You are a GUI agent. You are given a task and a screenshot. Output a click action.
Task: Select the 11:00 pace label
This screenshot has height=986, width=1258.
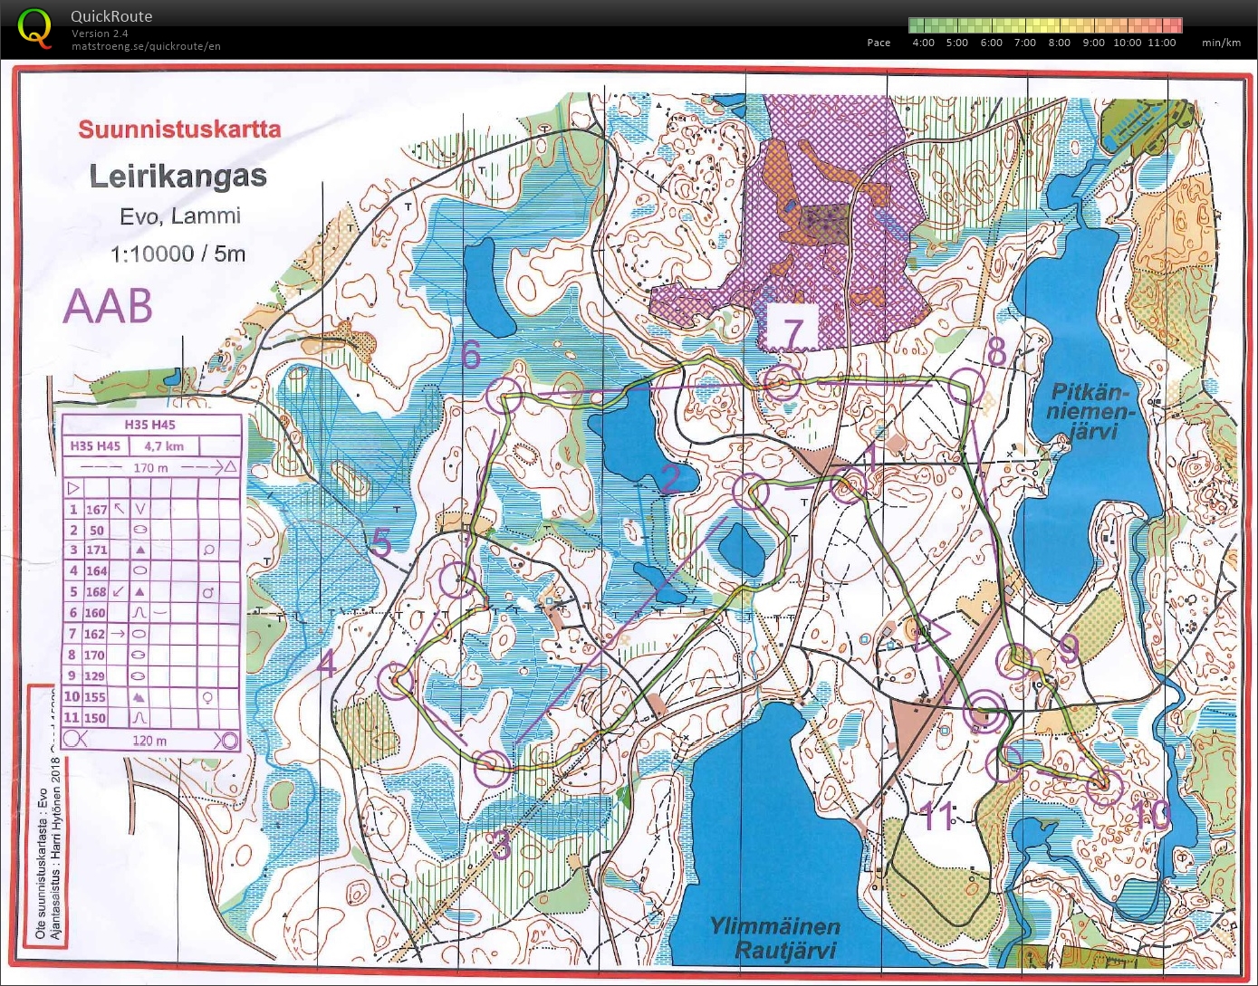[1162, 43]
